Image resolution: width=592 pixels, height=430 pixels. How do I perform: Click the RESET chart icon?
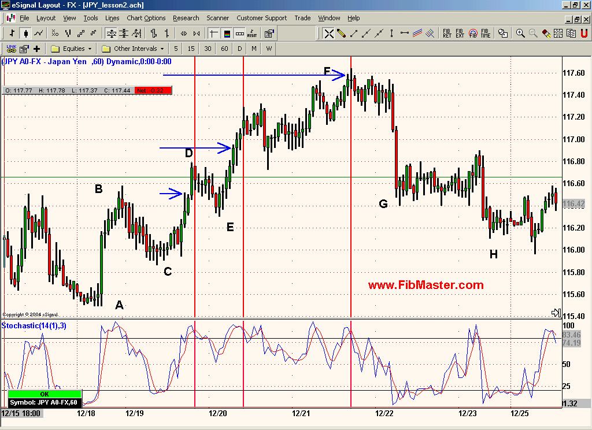pos(252,34)
